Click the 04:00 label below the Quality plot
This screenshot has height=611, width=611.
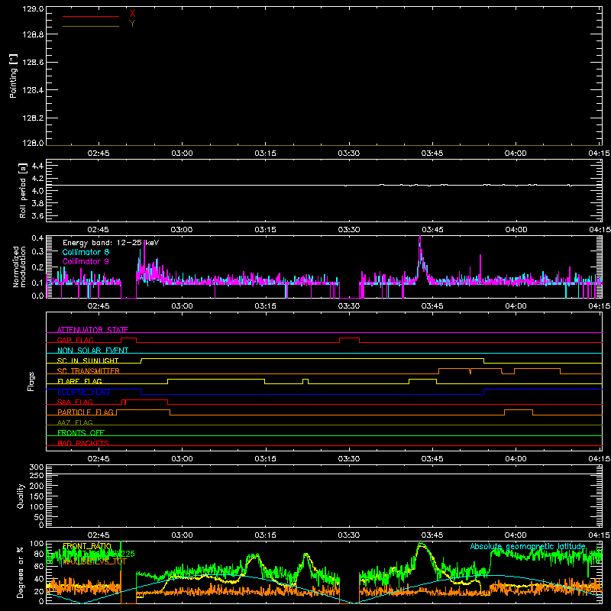tap(516, 535)
